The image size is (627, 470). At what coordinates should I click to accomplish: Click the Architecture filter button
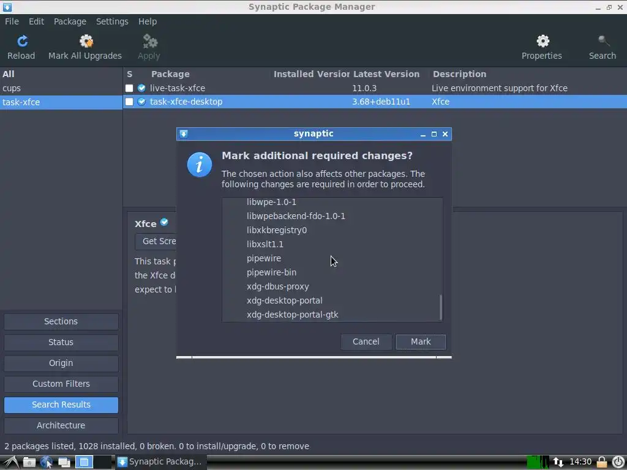pyautogui.click(x=61, y=425)
